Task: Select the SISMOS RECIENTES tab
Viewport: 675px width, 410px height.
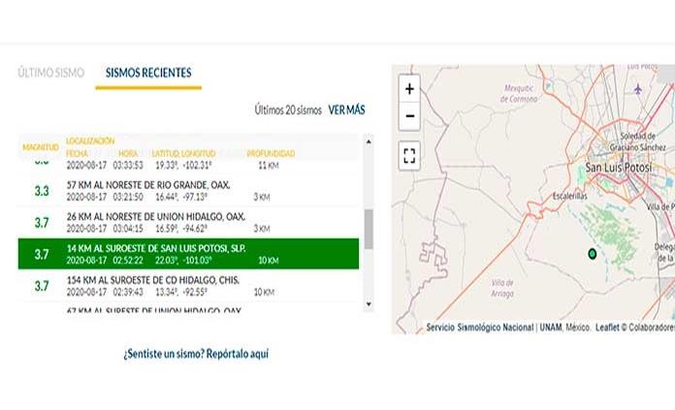Action: pyautogui.click(x=148, y=73)
